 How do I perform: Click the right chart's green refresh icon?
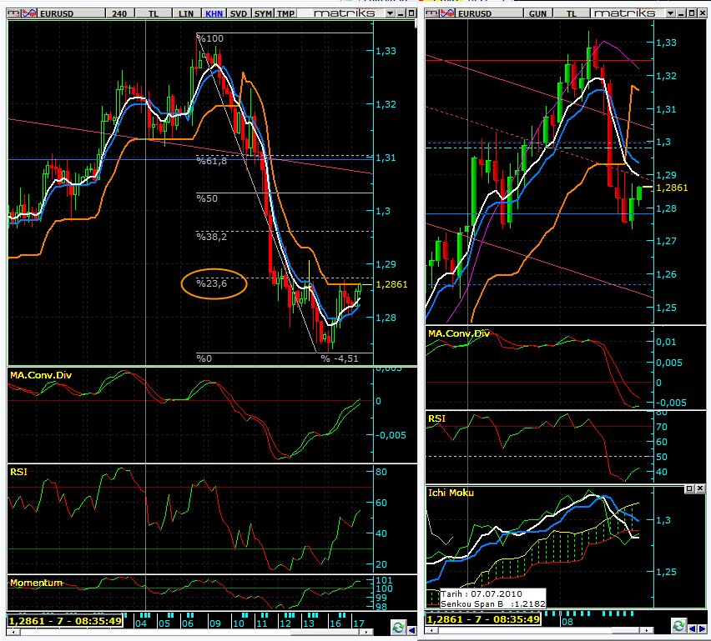(680, 626)
